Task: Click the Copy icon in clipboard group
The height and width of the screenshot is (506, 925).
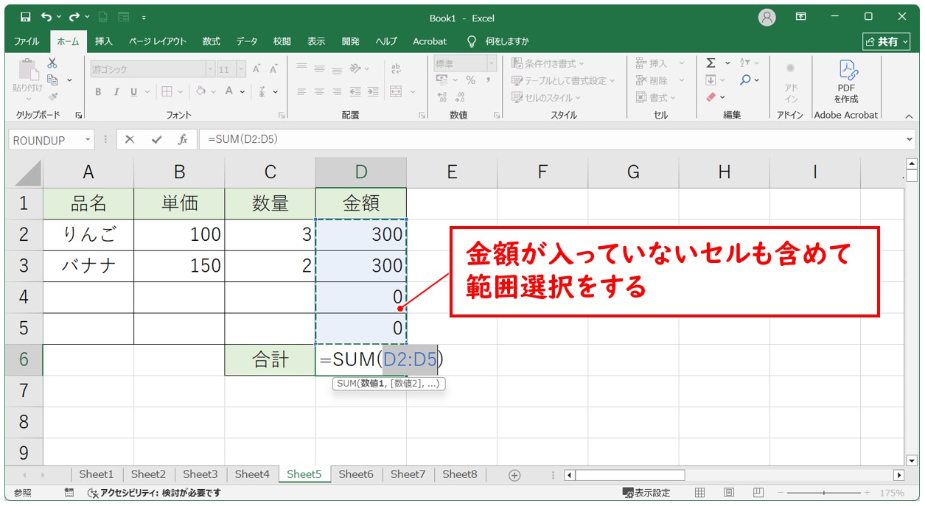Action: click(x=52, y=80)
